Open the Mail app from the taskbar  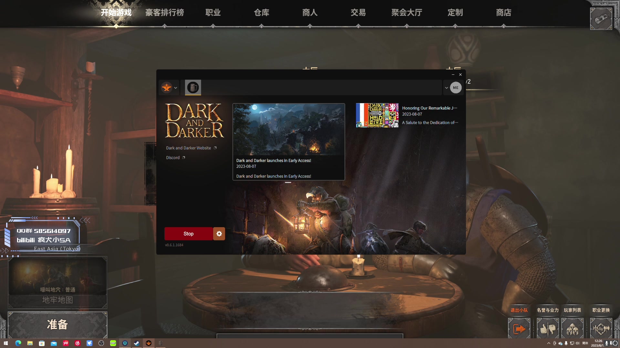tap(54, 343)
